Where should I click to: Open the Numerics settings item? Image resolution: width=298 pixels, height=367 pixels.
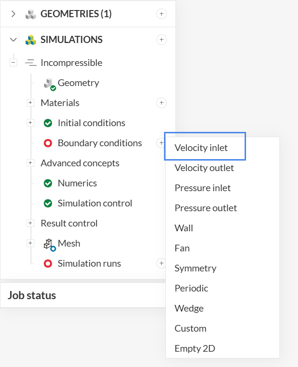(x=77, y=183)
